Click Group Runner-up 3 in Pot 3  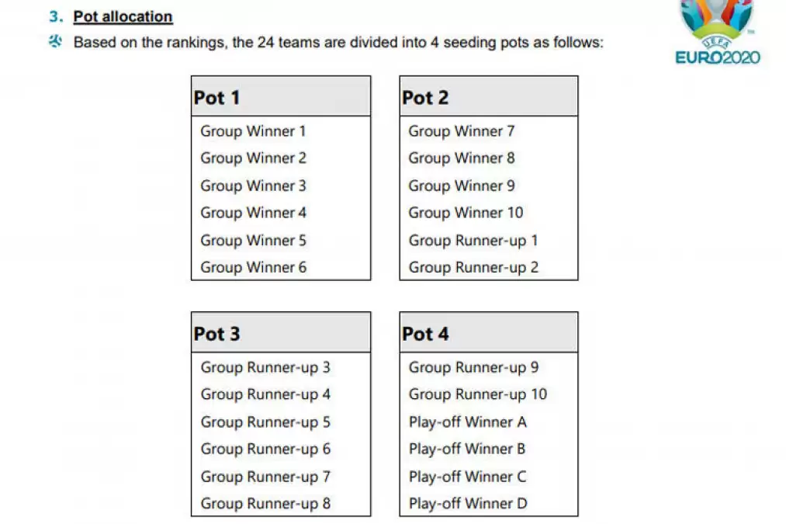point(265,367)
